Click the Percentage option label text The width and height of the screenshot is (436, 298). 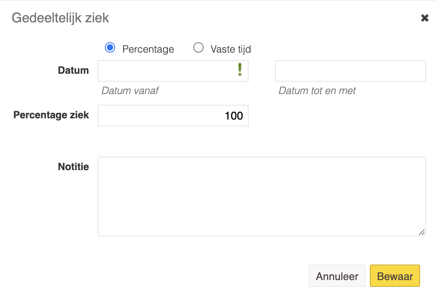click(x=148, y=49)
